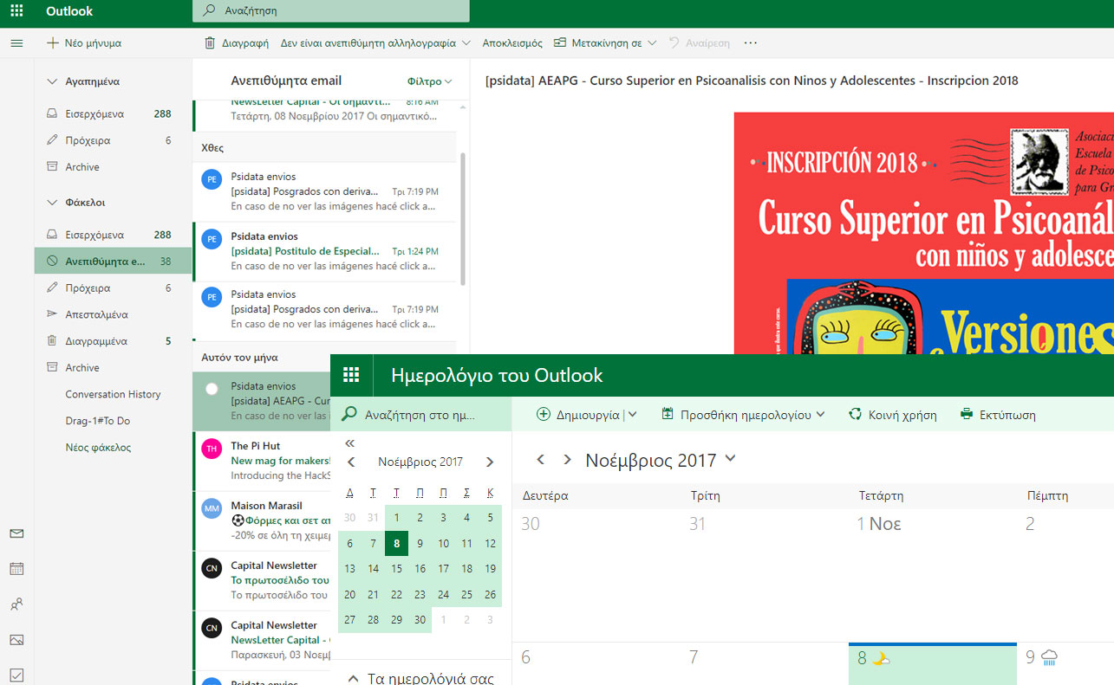Click the TH avatar of The Pi Hut
The height and width of the screenshot is (685, 1114).
point(212,448)
